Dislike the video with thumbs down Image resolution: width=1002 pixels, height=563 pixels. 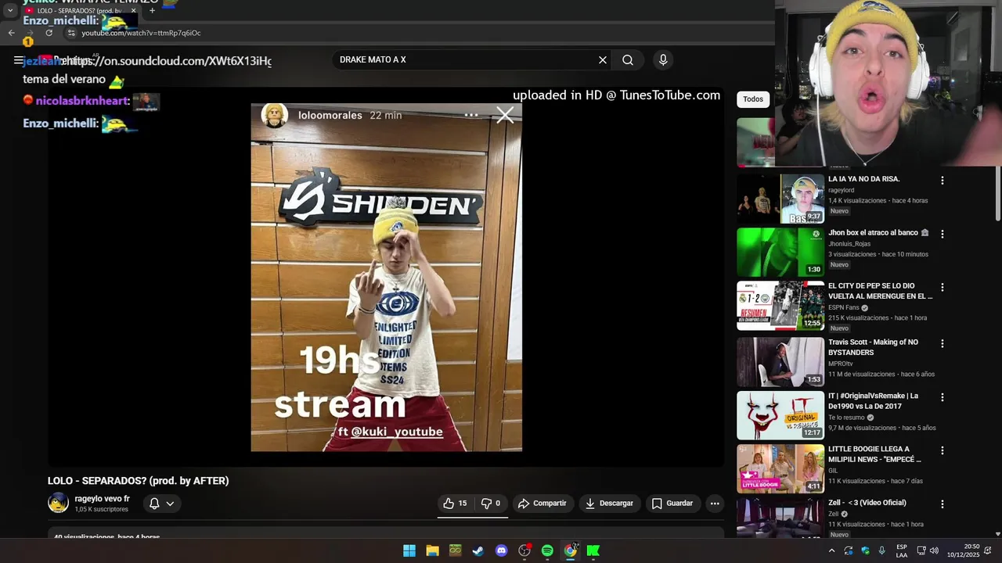pos(491,504)
